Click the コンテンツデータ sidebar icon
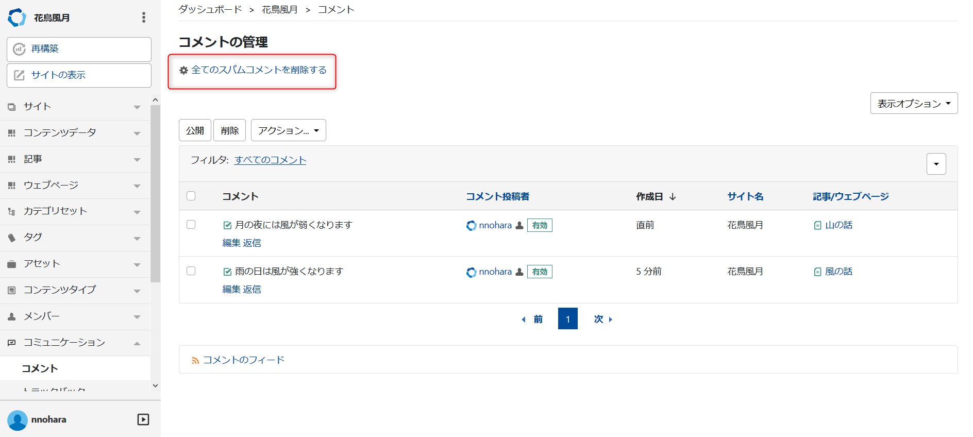 12,133
